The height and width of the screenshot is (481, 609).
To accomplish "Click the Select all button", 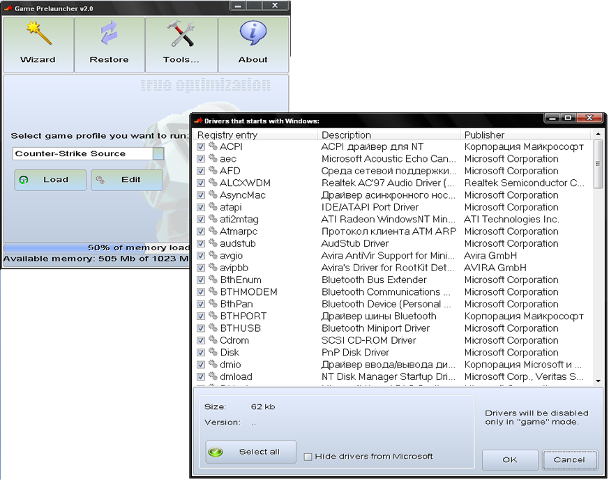I will click(251, 452).
